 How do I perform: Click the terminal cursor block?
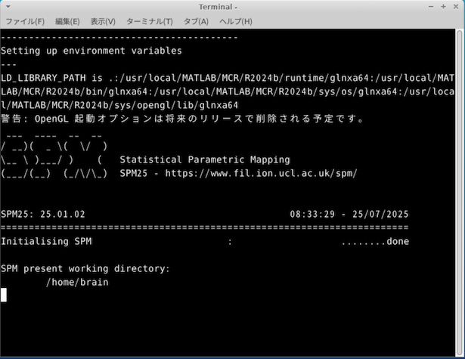point(4,295)
